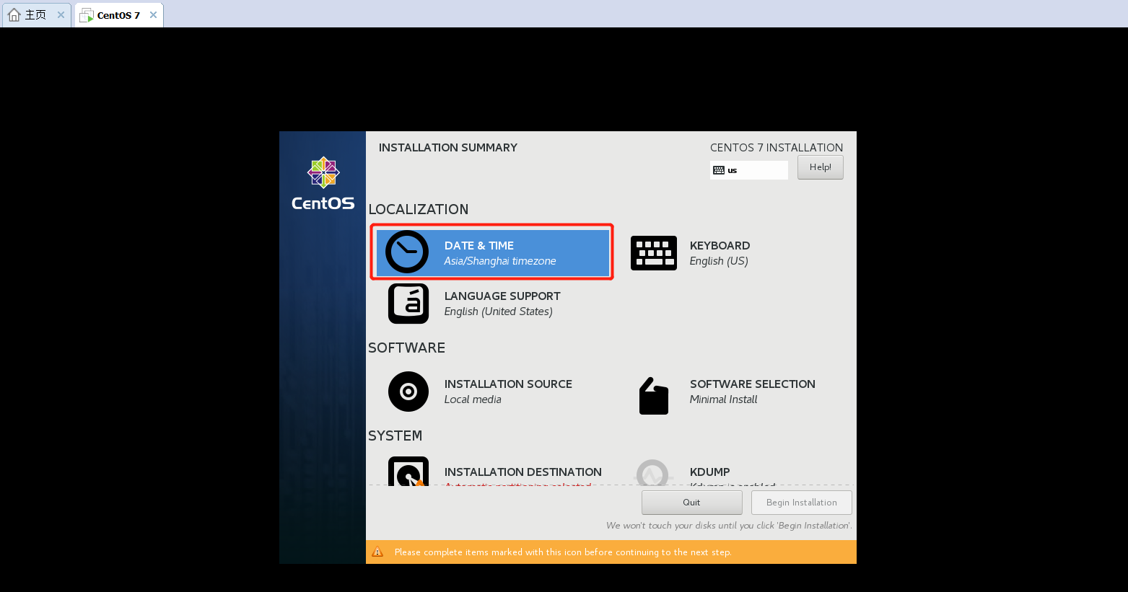
Task: Open the Language Support icon
Action: click(408, 304)
